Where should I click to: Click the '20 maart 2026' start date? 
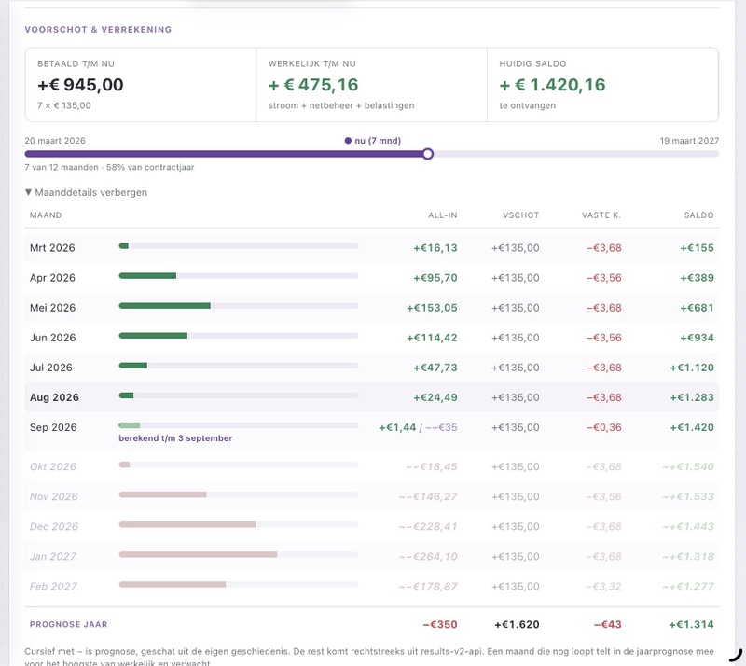click(x=55, y=141)
